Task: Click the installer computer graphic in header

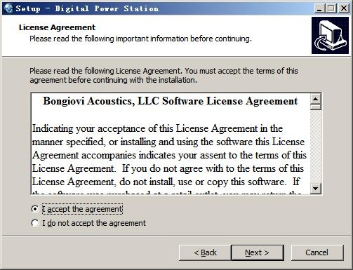Action: (330, 35)
